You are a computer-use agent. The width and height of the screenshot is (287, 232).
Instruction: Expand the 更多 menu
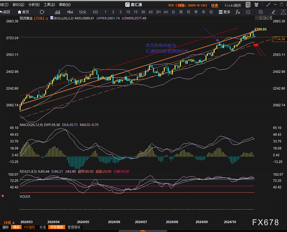pyautogui.click(x=224, y=12)
